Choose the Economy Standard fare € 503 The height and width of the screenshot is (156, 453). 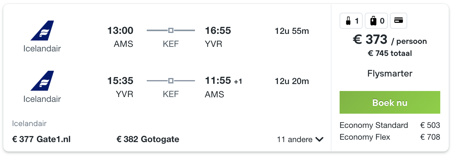(x=390, y=125)
